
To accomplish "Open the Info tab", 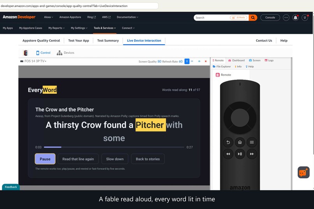I will 238,67.
